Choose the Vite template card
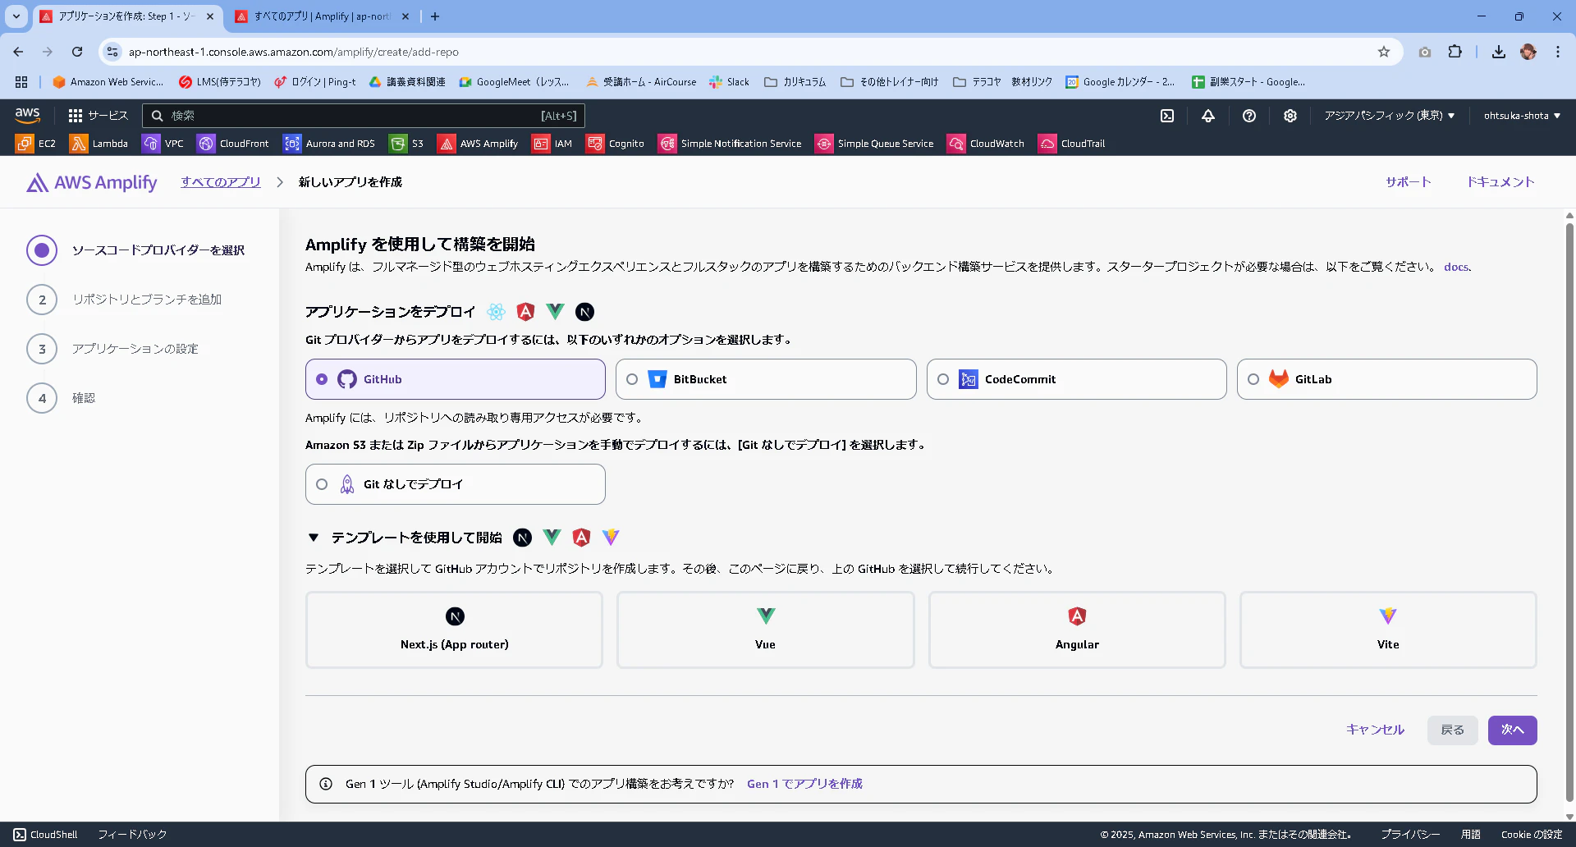This screenshot has width=1576, height=847. [1388, 630]
